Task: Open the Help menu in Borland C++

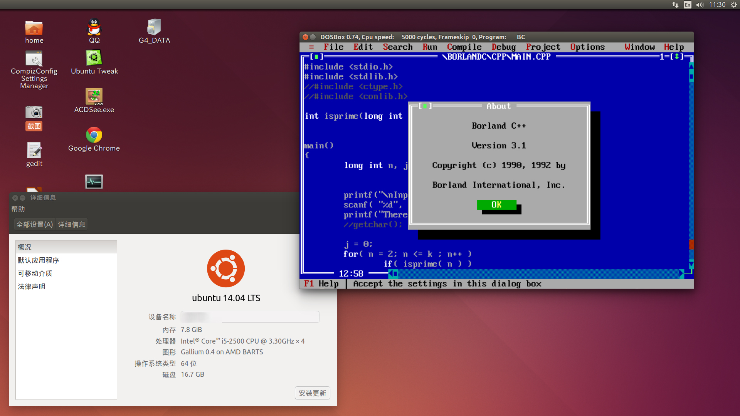Action: coord(674,47)
